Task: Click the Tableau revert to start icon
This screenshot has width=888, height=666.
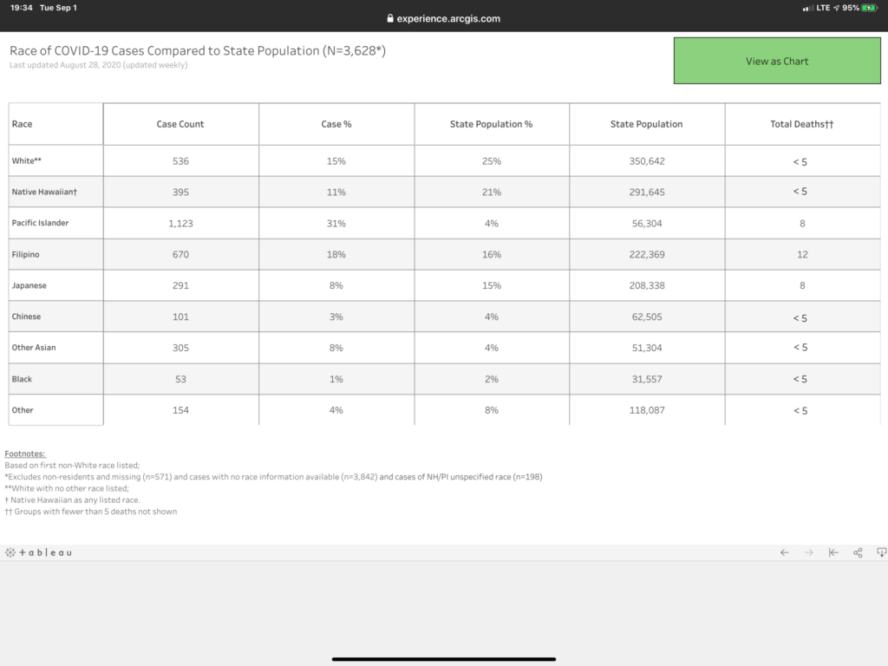Action: coord(833,552)
